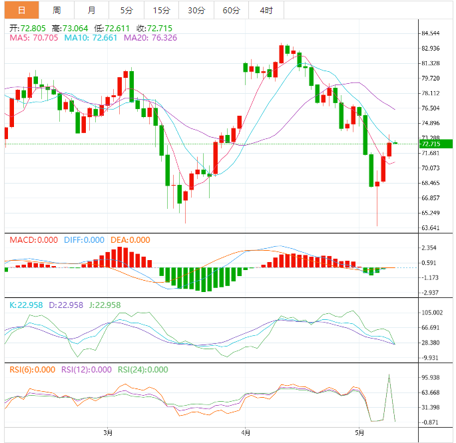This screenshot has width=456, height=443.
Task: Click the MA5: 70.705 label
Action: coord(34,38)
